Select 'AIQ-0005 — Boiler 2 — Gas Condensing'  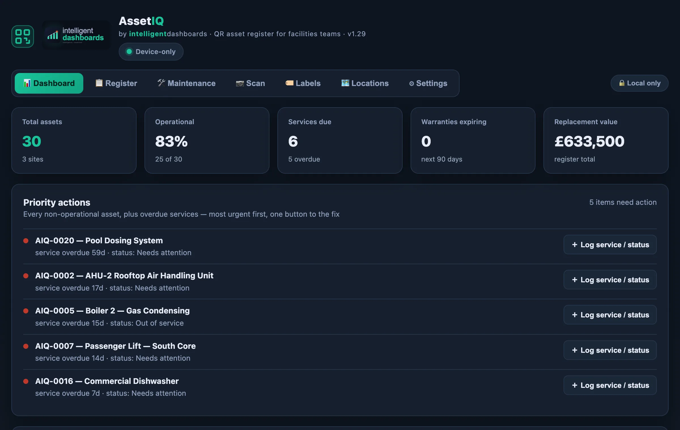(112, 311)
